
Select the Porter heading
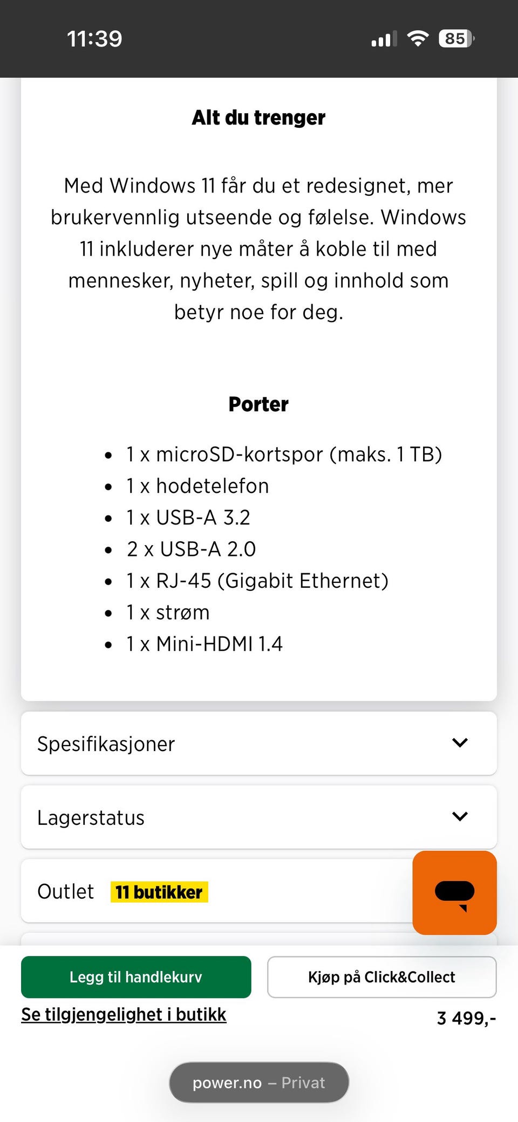tap(258, 404)
